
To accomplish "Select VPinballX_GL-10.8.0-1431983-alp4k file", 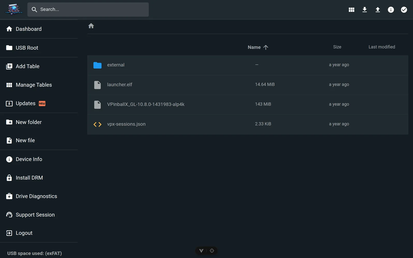I will tap(248, 104).
